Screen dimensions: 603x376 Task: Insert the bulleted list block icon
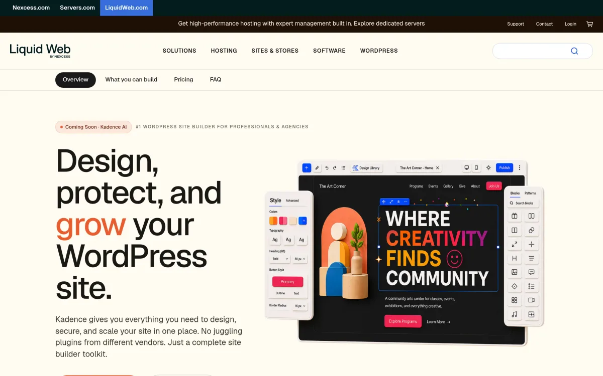[x=531, y=286]
